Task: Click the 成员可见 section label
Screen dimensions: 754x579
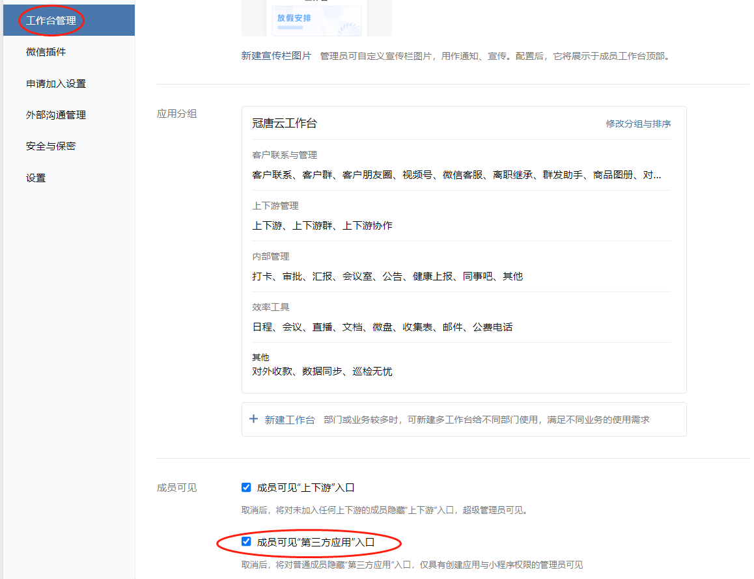Action: [176, 488]
